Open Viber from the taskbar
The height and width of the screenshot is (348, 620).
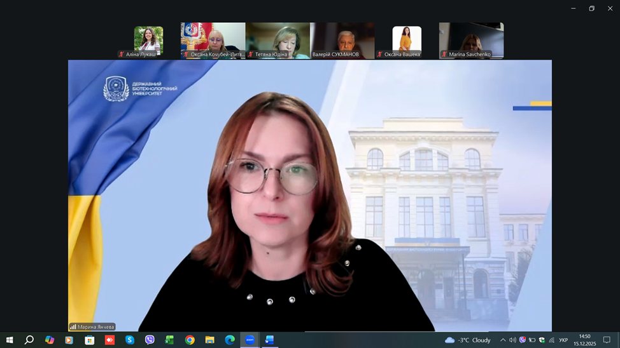[x=150, y=340]
